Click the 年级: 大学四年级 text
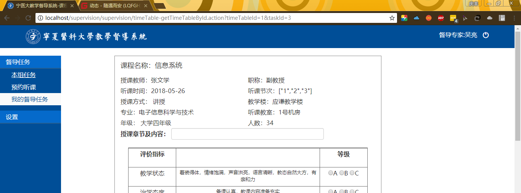 pos(146,123)
